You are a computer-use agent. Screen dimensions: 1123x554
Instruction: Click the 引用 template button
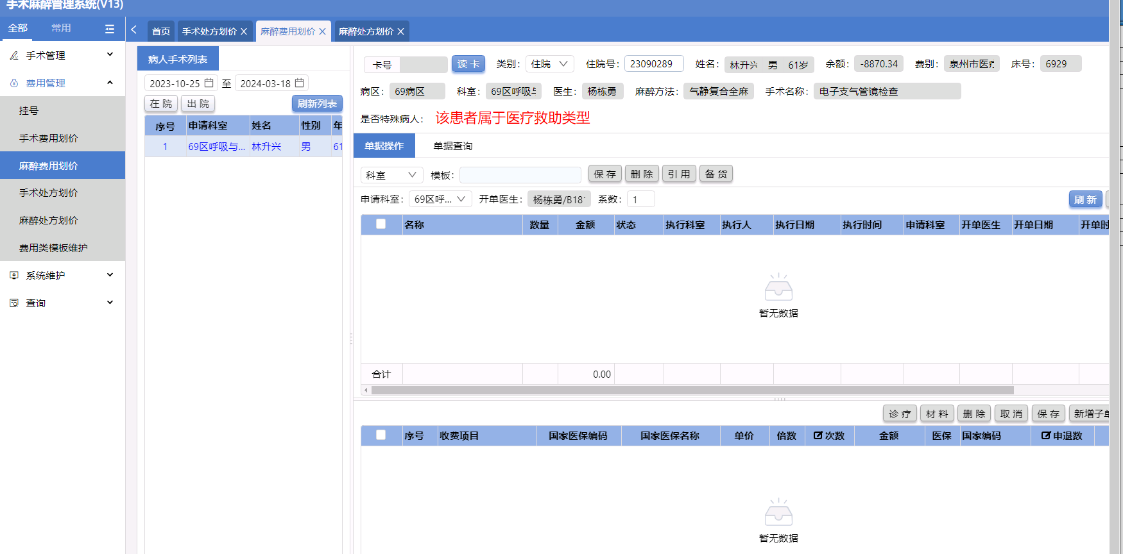[679, 174]
